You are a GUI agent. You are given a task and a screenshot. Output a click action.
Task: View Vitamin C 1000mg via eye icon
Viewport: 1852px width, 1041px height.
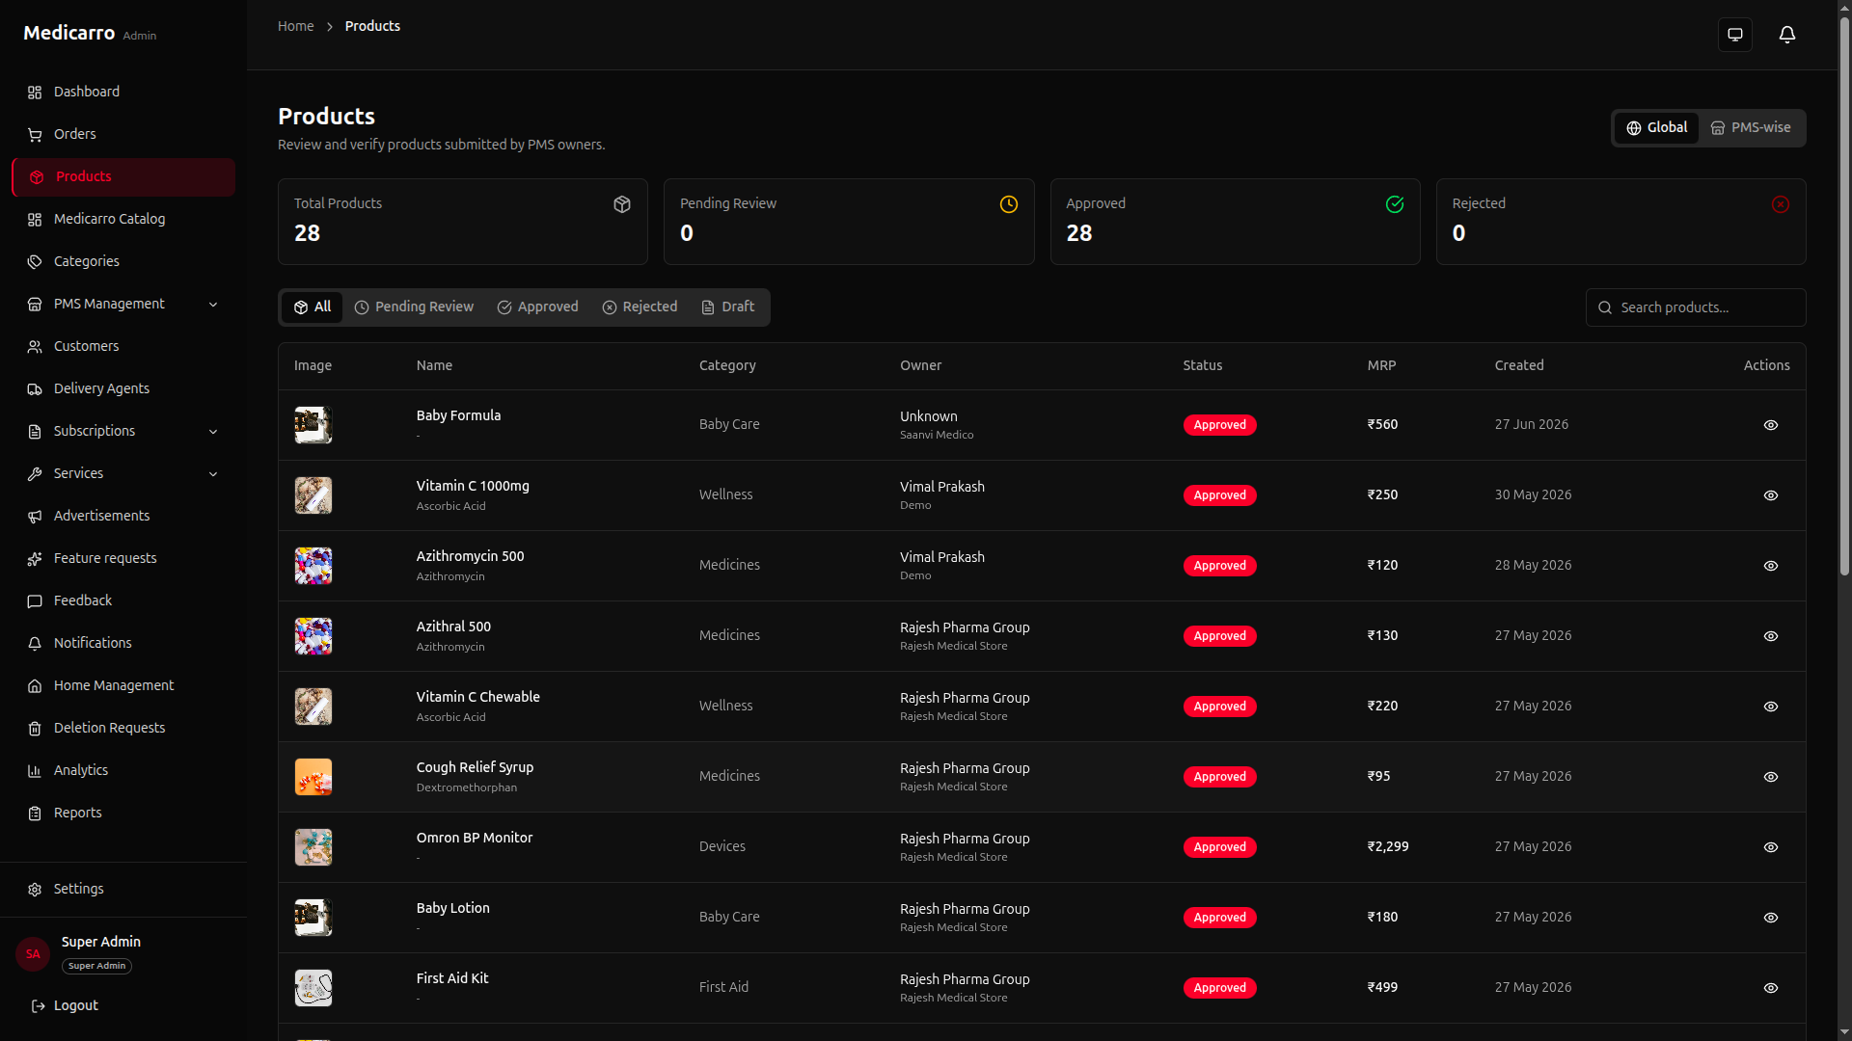click(x=1771, y=495)
